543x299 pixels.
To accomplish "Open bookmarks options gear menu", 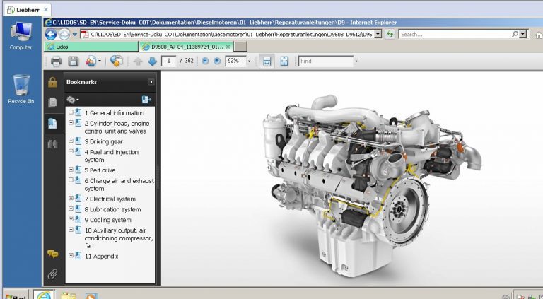I will (72, 100).
